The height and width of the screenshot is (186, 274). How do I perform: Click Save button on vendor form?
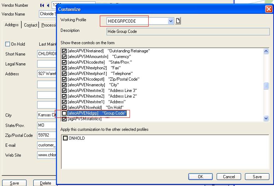point(14,183)
